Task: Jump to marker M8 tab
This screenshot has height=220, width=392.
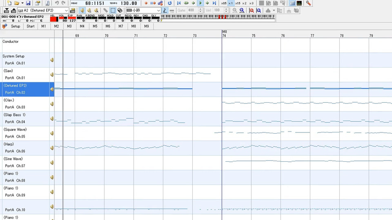Action: click(134, 26)
